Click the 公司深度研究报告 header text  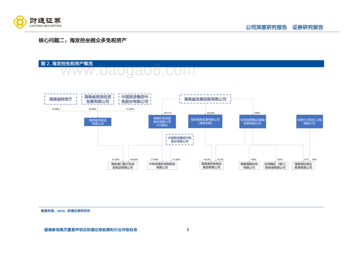tap(266, 27)
